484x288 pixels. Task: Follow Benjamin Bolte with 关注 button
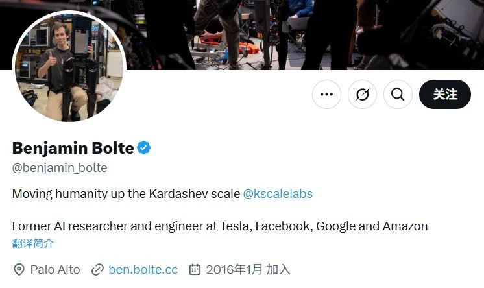point(445,95)
